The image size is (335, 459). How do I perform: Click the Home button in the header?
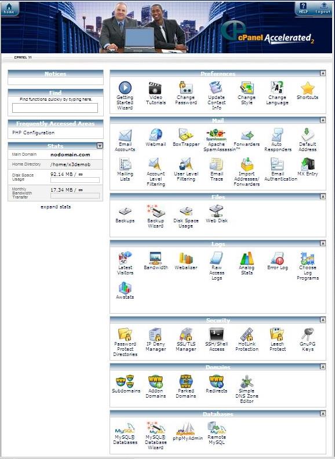[9, 9]
